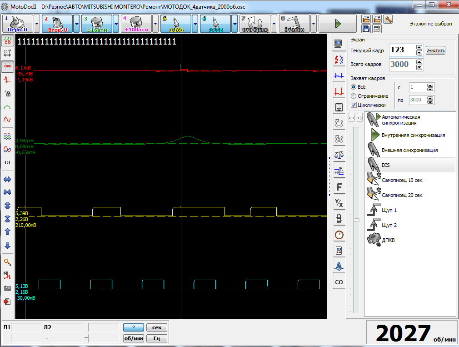Expand dropdown beside channel 3 ±16атм
This screenshot has width=459, height=347.
pyautogui.click(x=116, y=24)
